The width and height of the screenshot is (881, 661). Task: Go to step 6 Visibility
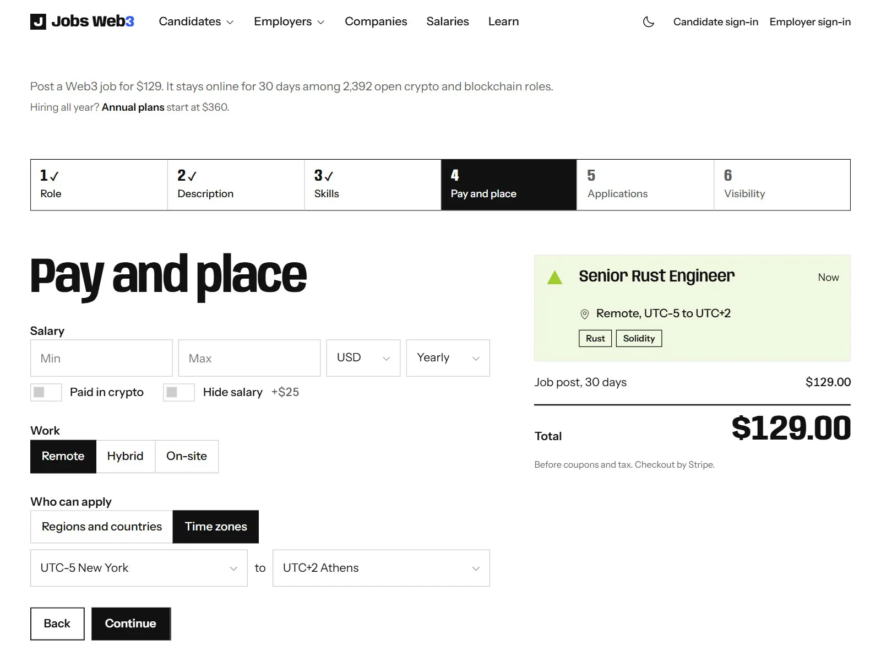(x=782, y=185)
